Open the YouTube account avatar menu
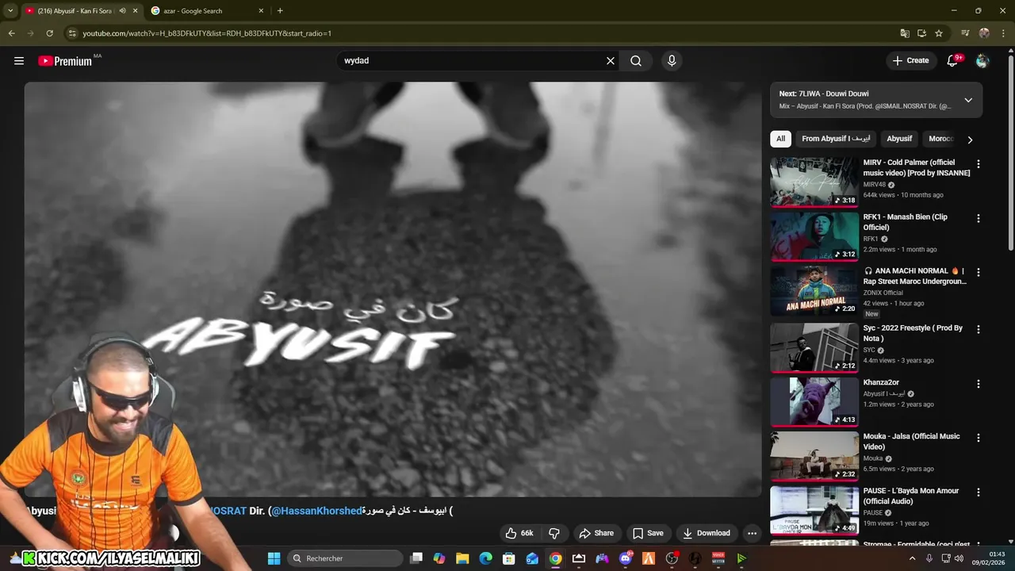The width and height of the screenshot is (1015, 571). 982,60
